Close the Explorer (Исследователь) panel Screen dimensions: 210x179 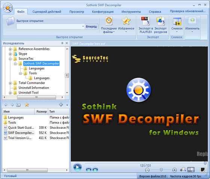[x=67, y=43]
